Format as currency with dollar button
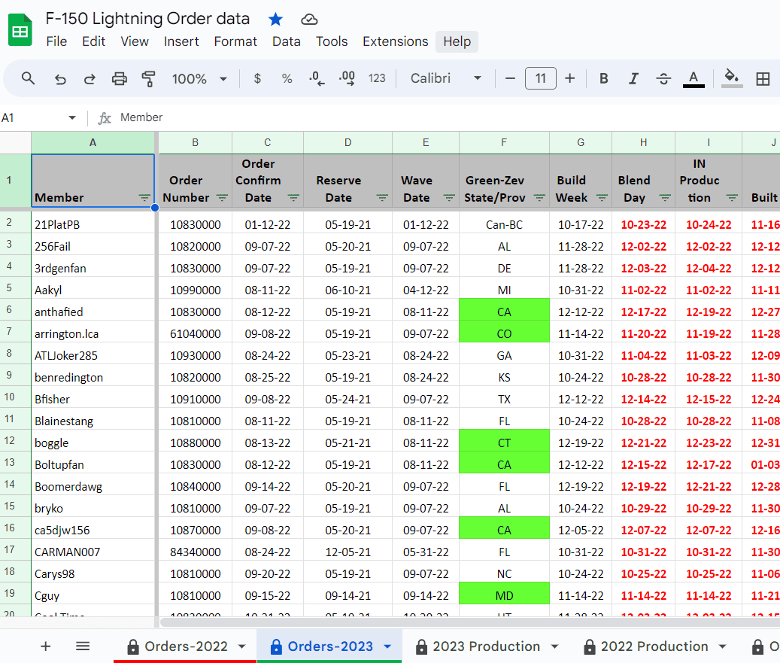The width and height of the screenshot is (780, 663). [257, 78]
